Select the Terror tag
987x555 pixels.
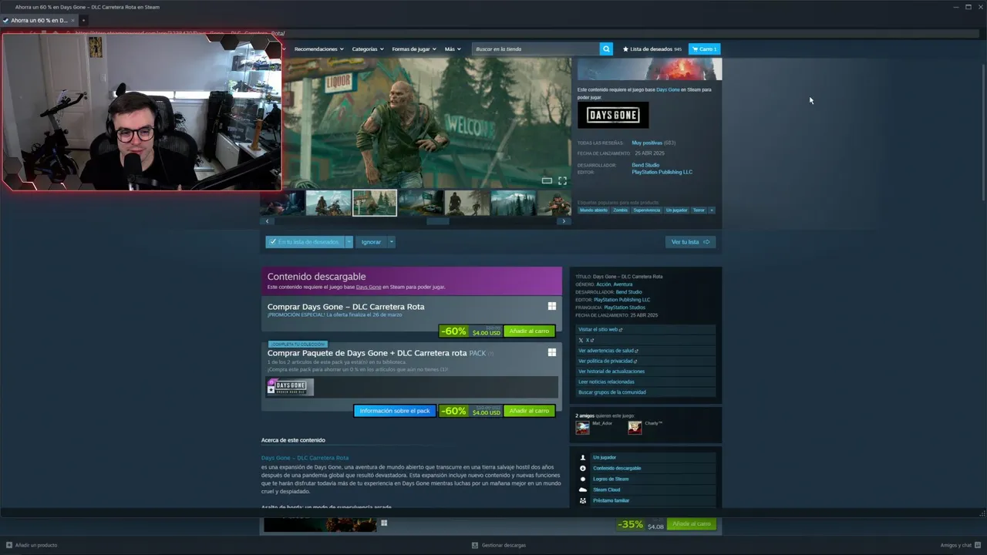699,210
